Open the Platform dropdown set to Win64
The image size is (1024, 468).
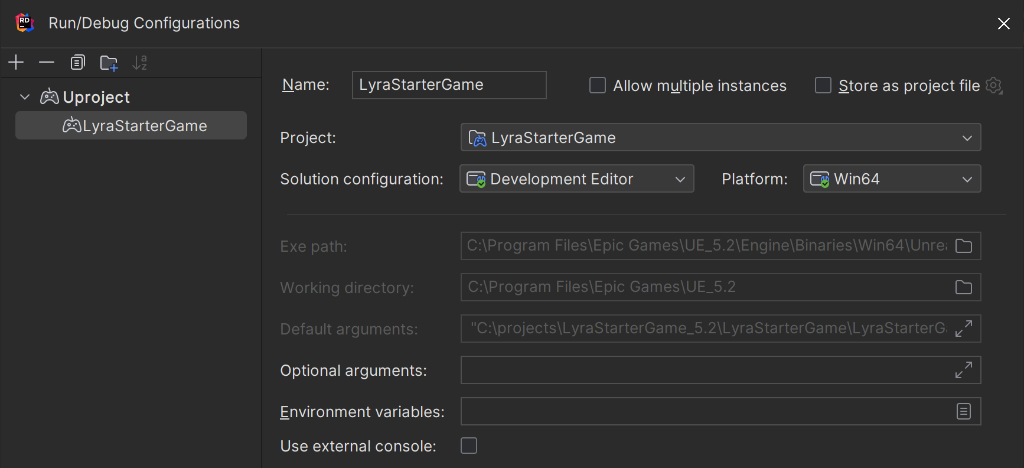click(892, 179)
